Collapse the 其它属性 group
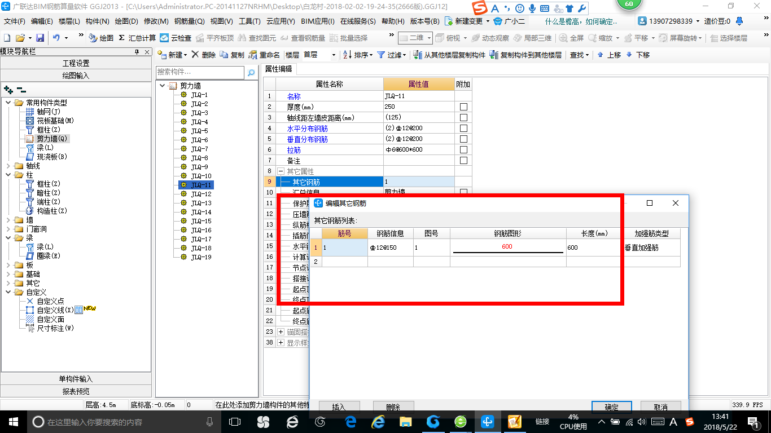771x433 pixels. coord(281,171)
